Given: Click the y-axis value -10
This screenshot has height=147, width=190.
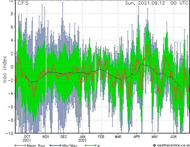Looking at the screenshot, I should [9, 133].
